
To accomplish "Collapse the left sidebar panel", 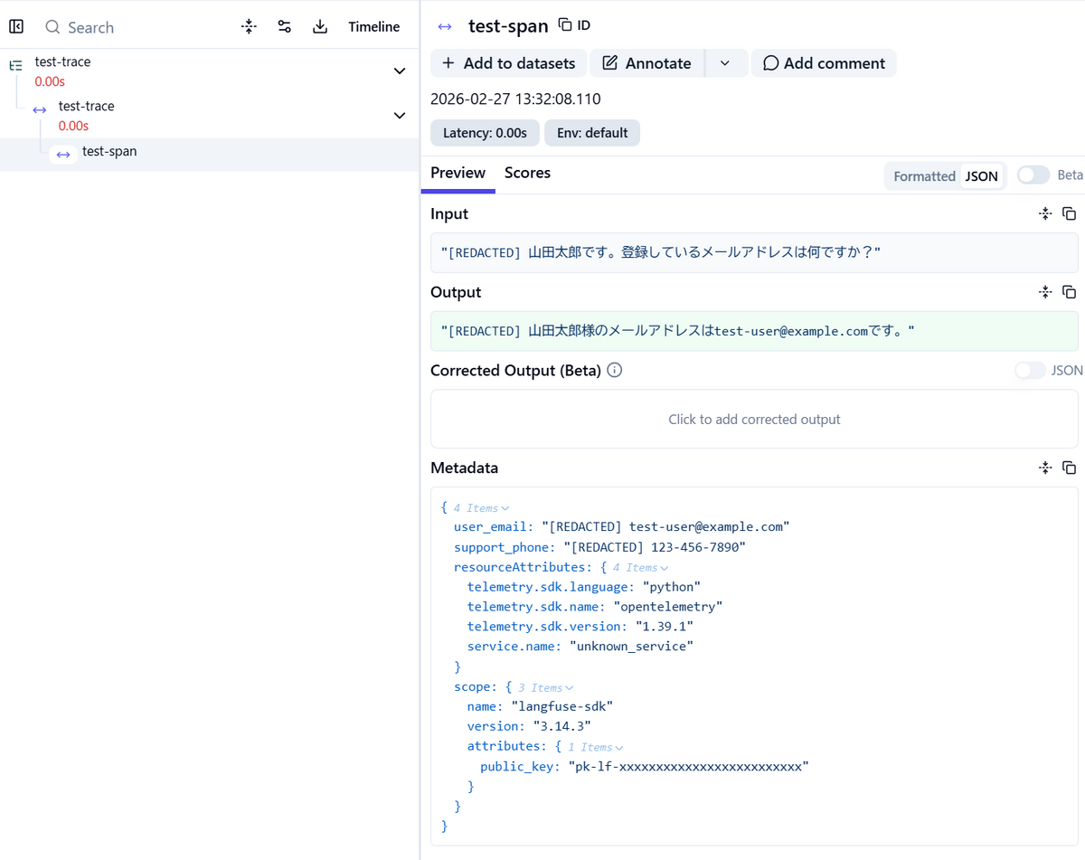I will click(16, 25).
